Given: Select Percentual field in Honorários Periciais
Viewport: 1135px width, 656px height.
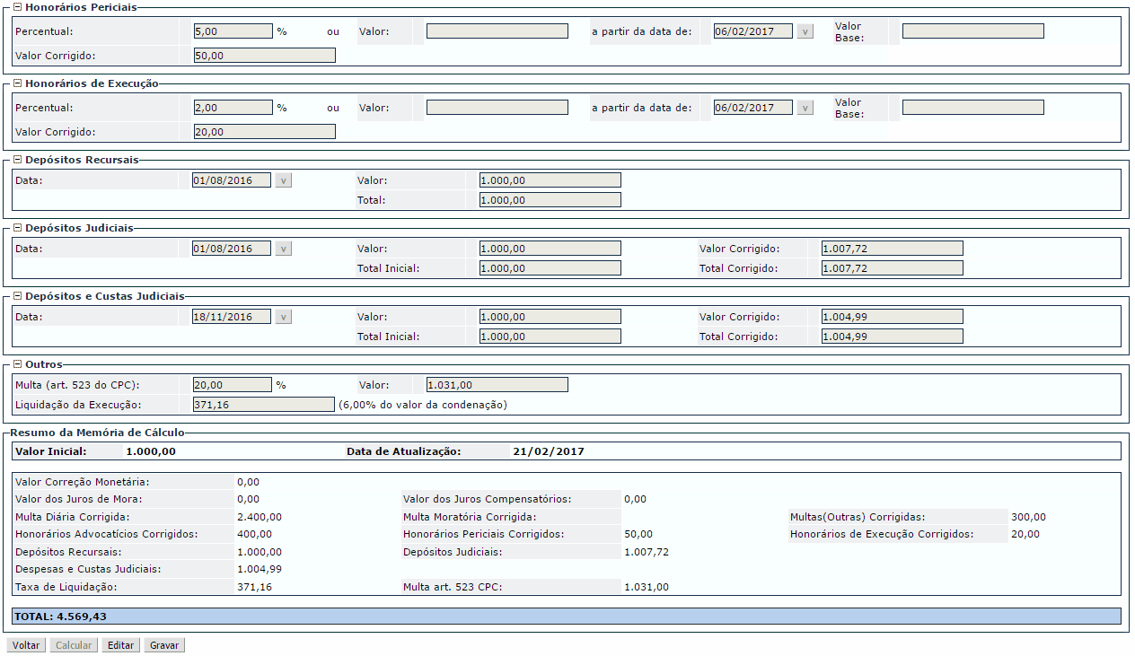Looking at the screenshot, I should (x=233, y=31).
